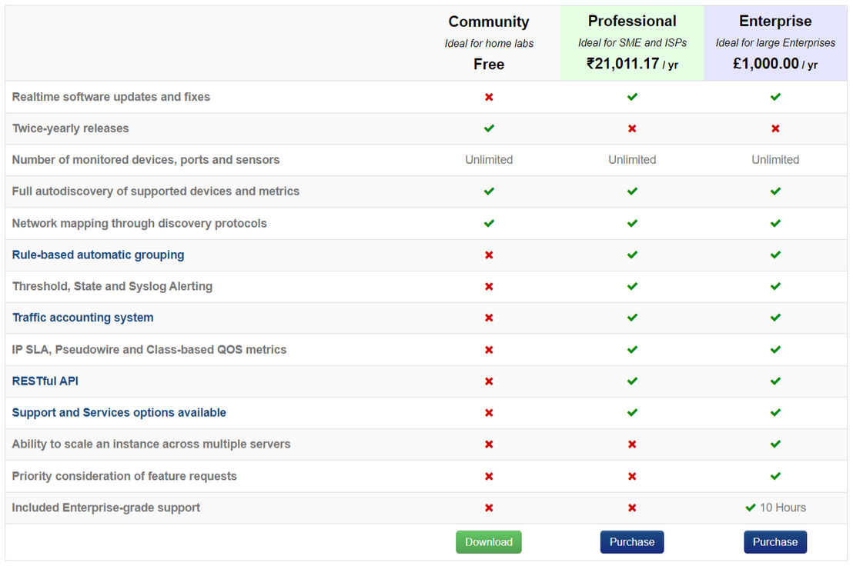Click 'Included Enterprise-grade support' row label
853x566 pixels.
click(105, 508)
